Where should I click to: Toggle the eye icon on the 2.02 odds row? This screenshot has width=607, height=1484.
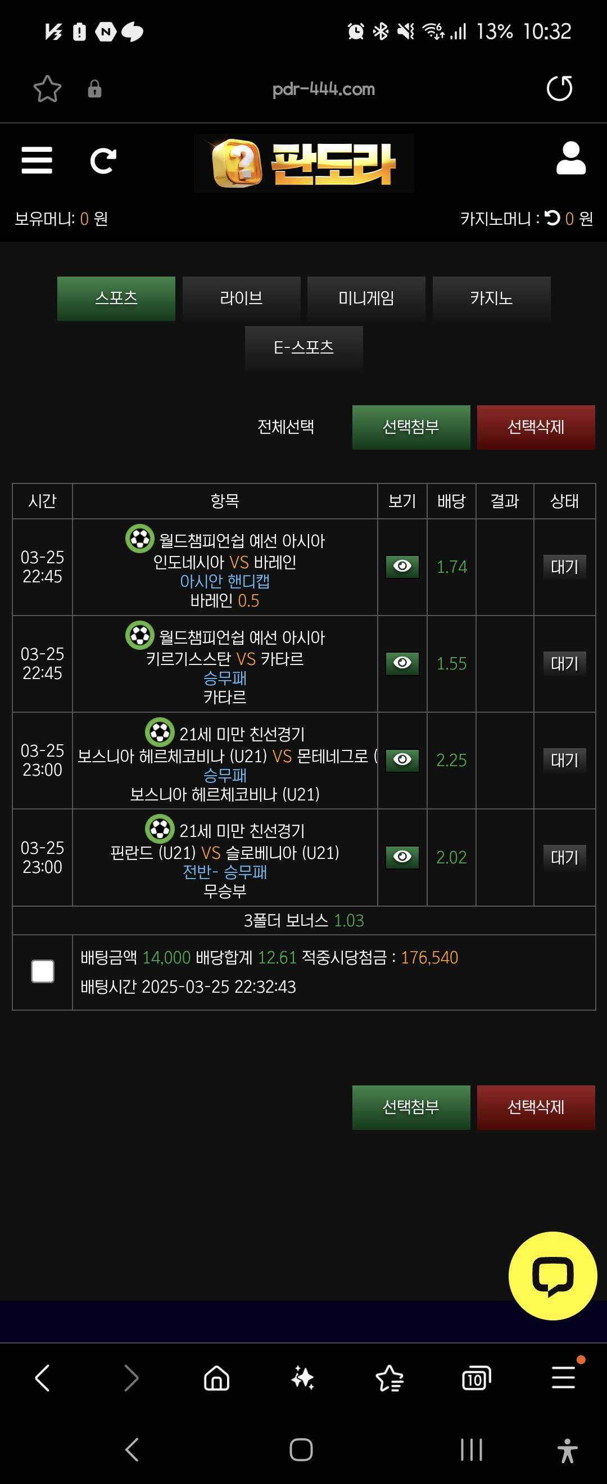[x=402, y=857]
